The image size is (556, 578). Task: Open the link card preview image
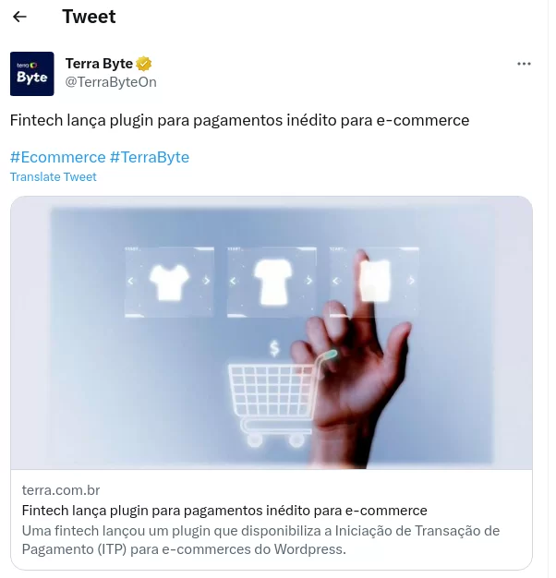point(272,332)
